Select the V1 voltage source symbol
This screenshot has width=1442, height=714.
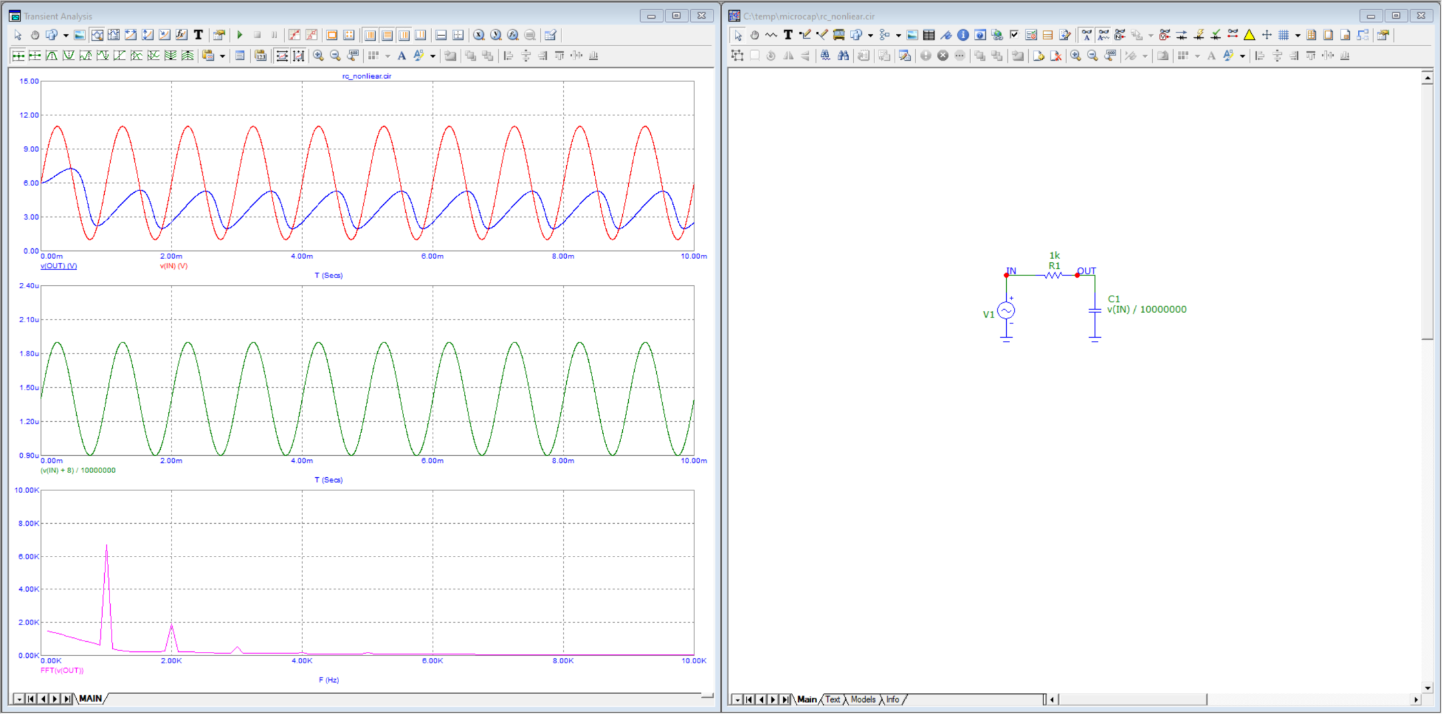(x=1006, y=310)
